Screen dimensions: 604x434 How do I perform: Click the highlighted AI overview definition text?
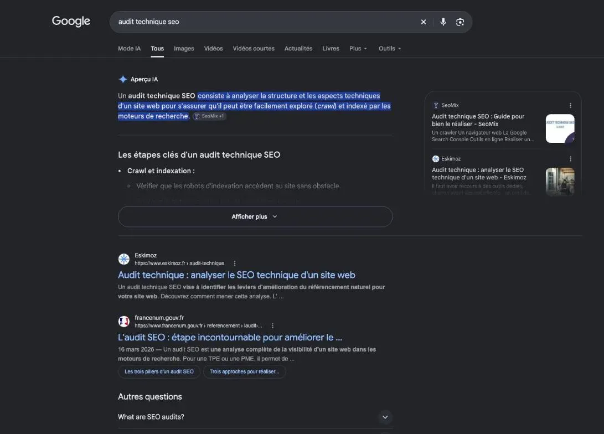coord(254,106)
